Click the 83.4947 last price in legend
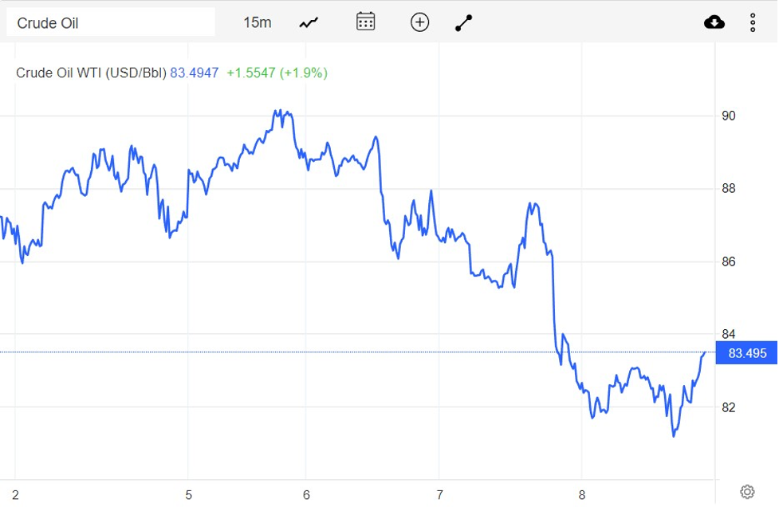Viewport: 779px width, 511px height. point(195,73)
